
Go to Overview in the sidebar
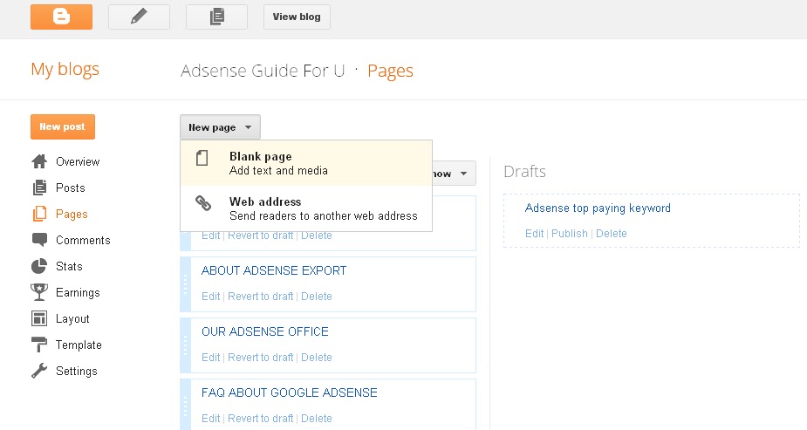click(x=78, y=161)
